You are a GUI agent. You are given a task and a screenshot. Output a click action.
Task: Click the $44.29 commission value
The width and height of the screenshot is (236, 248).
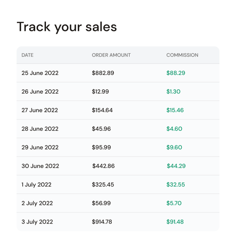pyautogui.click(x=176, y=166)
